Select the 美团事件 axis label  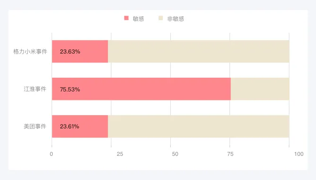(x=35, y=126)
